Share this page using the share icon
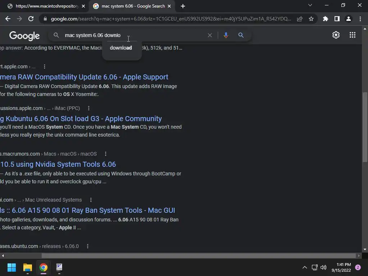The width and height of the screenshot is (368, 276). pos(299,19)
